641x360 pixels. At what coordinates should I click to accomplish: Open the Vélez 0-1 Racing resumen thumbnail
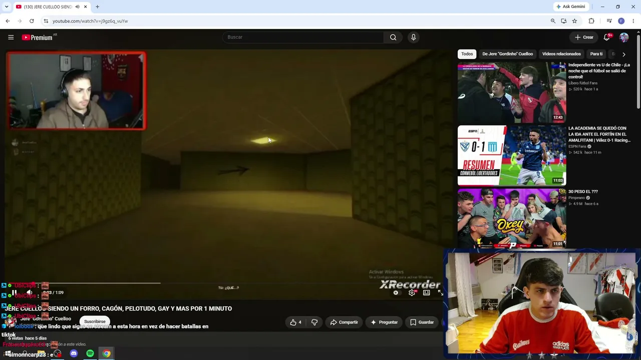click(x=512, y=155)
